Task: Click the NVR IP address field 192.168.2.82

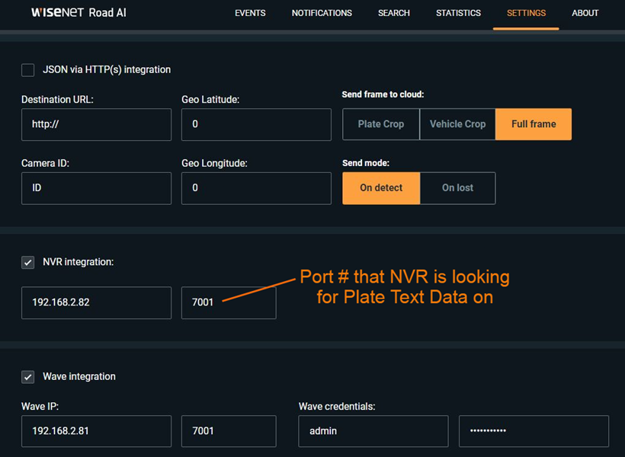Action: click(x=97, y=303)
